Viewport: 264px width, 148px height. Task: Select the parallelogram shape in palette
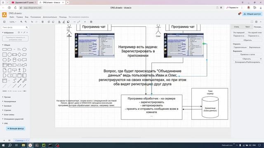[x=24, y=55]
